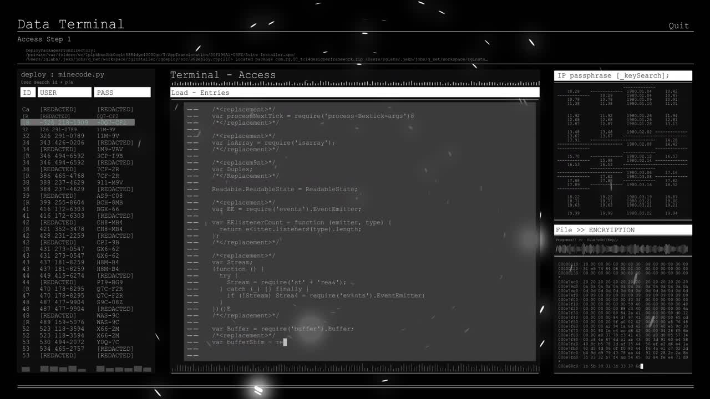Select user entry 530 494-2072

point(62,342)
